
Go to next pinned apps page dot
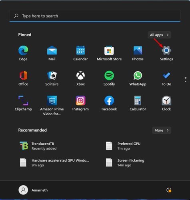coord(186,81)
